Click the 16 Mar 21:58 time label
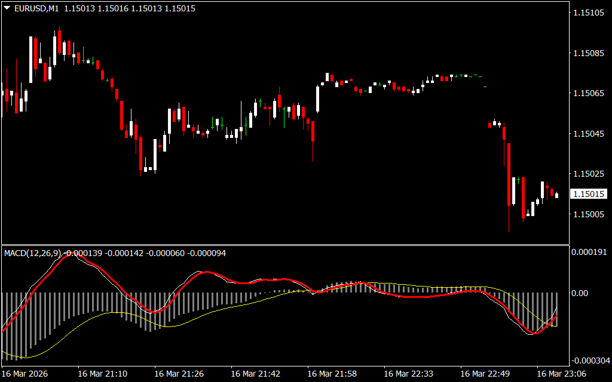The width and height of the screenshot is (612, 382). (332, 374)
